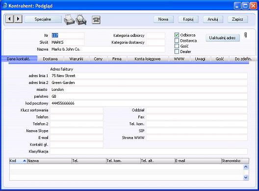The width and height of the screenshot is (259, 191).
Task: Click Klucz sortowania field
Action: click(x=77, y=110)
